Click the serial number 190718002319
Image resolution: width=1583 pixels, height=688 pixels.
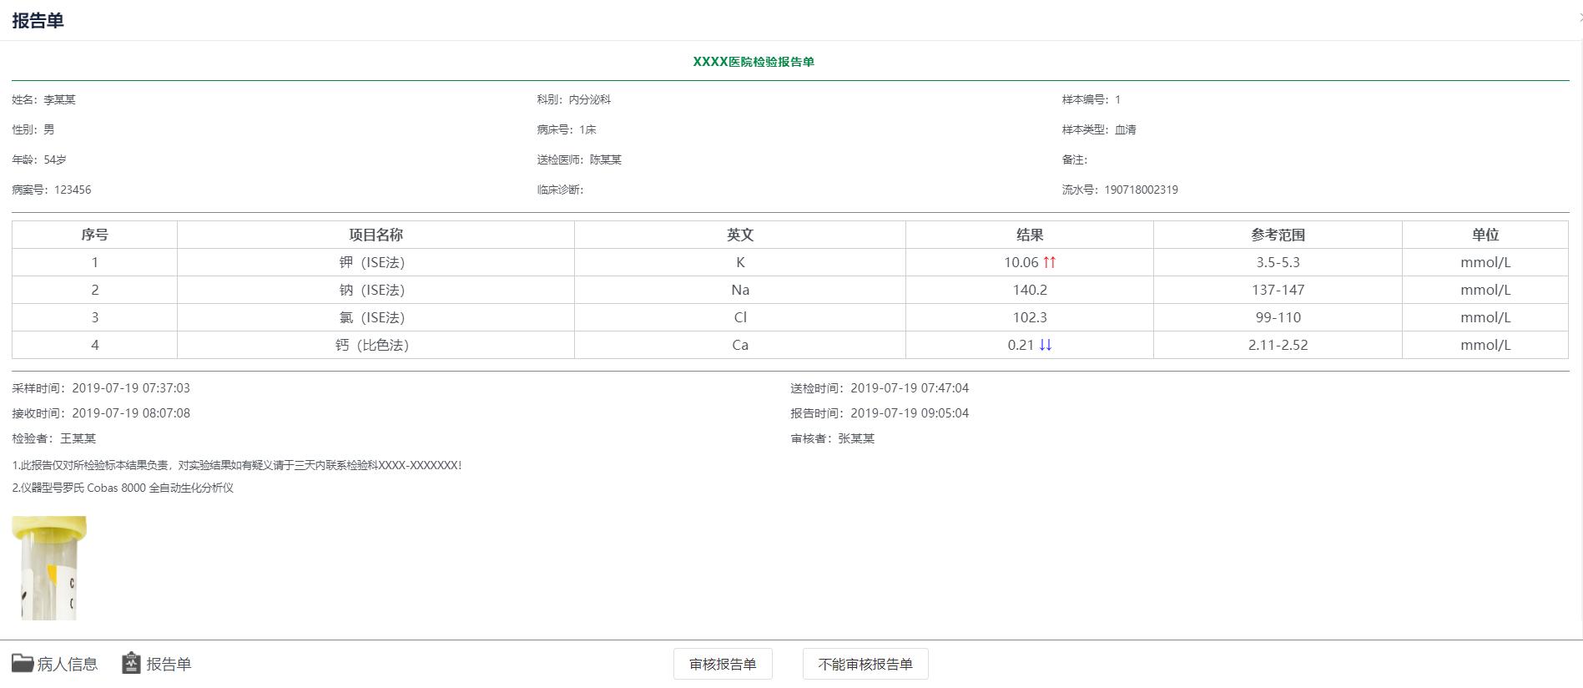tap(1141, 190)
